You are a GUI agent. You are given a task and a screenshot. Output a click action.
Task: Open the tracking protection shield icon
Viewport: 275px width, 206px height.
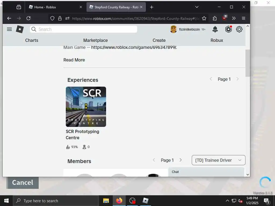[x=52, y=19]
